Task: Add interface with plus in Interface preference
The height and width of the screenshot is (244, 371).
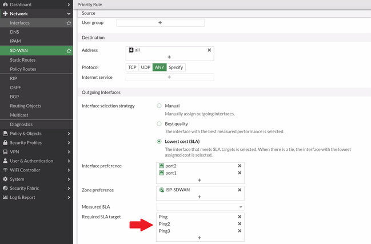Action: click(200, 180)
